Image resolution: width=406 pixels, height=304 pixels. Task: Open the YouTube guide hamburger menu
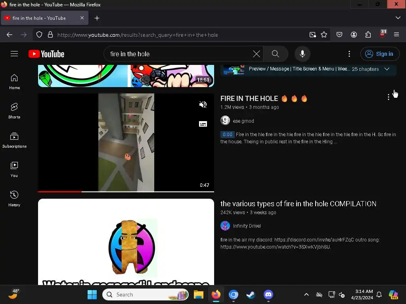click(14, 54)
